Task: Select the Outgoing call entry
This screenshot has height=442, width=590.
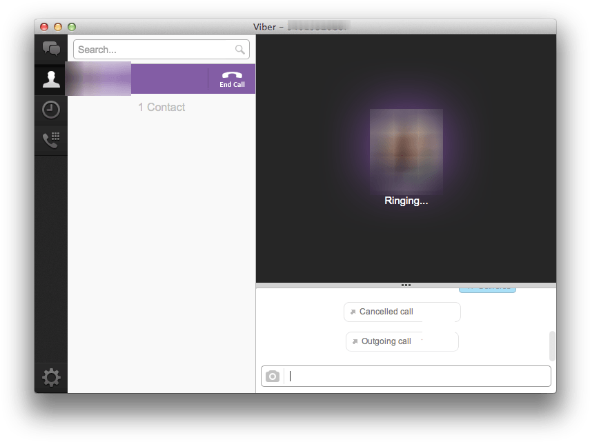Action: (x=386, y=341)
